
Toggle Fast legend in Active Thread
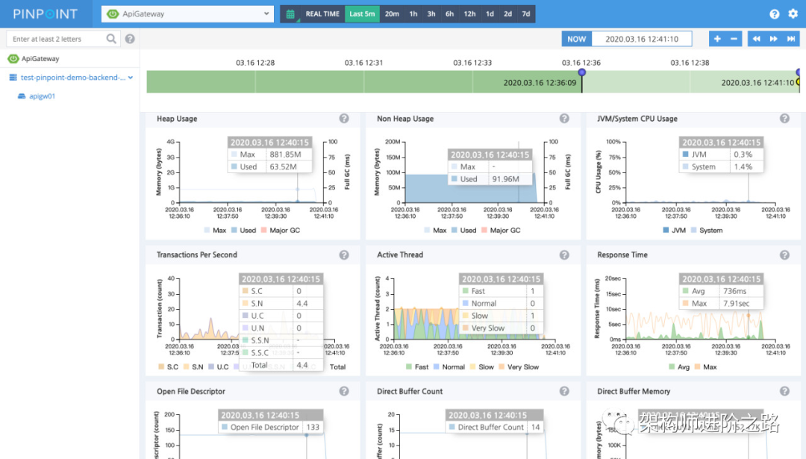(x=417, y=367)
